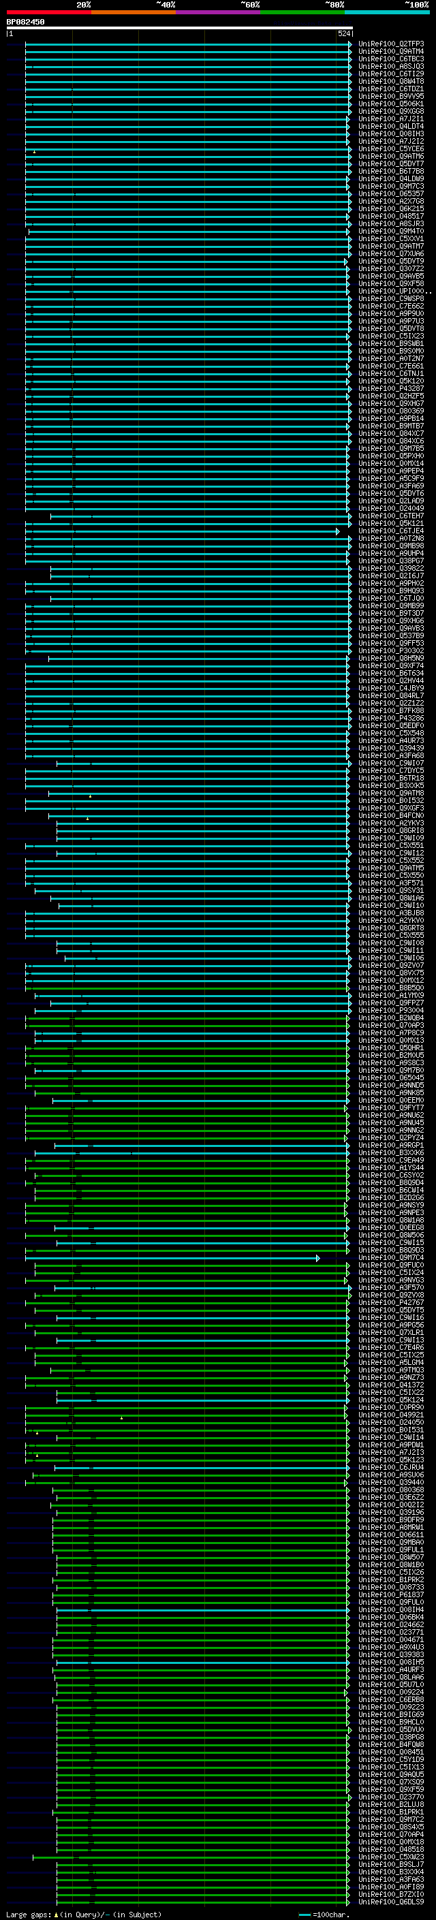This screenshot has height=1920, width=436.
Task: Select hit UniRef100_O48517
Action: [391, 216]
